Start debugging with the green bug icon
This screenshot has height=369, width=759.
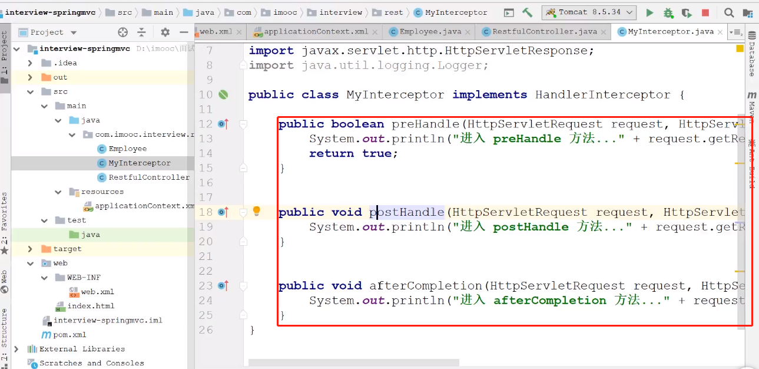coord(668,12)
